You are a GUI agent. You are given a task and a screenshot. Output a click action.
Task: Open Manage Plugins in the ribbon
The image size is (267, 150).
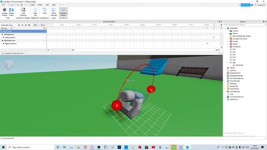click(x=5, y=12)
